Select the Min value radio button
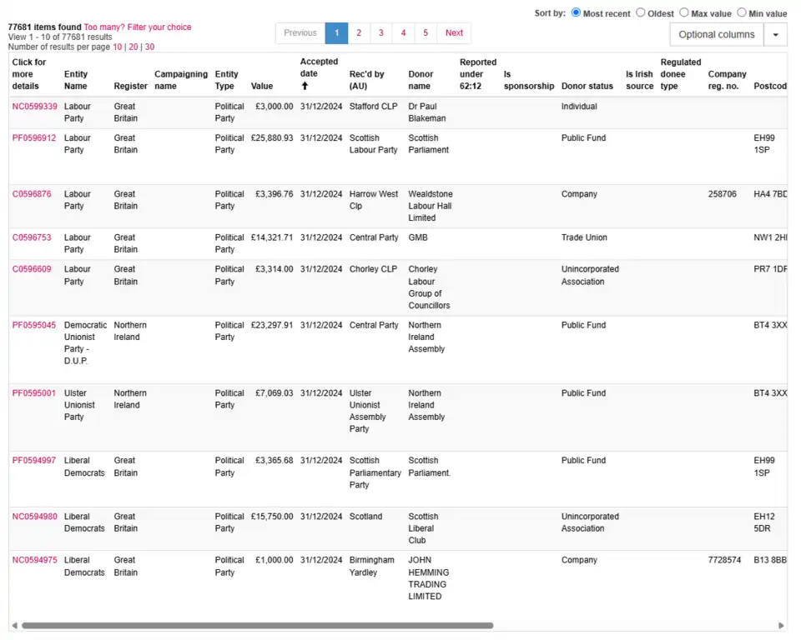The image size is (801, 640). 742,12
